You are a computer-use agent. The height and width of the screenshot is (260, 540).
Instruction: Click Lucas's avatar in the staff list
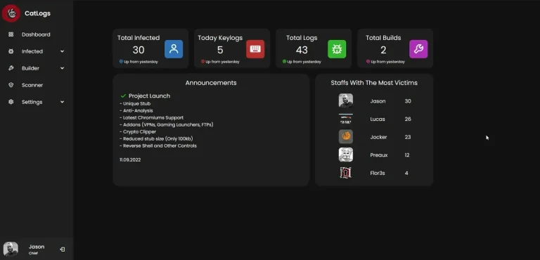tap(346, 119)
